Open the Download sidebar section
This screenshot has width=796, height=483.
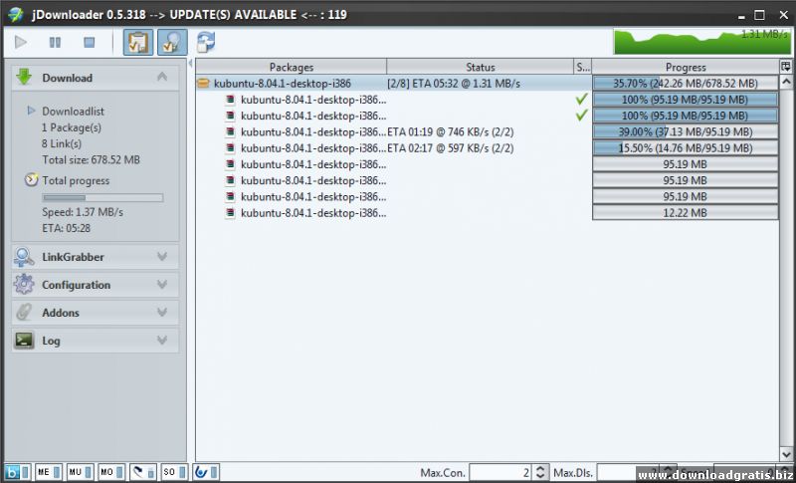95,78
